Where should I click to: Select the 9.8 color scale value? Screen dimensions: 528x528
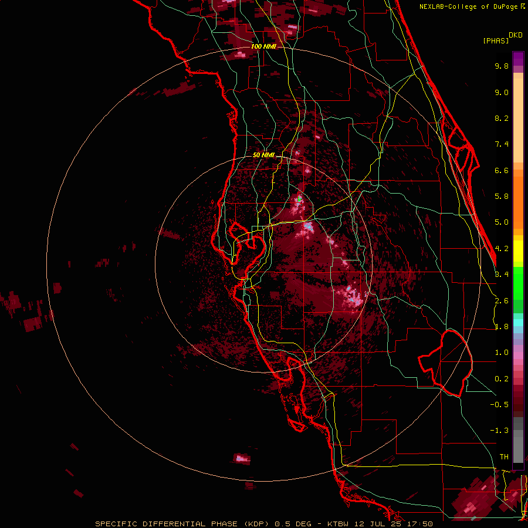pyautogui.click(x=502, y=66)
